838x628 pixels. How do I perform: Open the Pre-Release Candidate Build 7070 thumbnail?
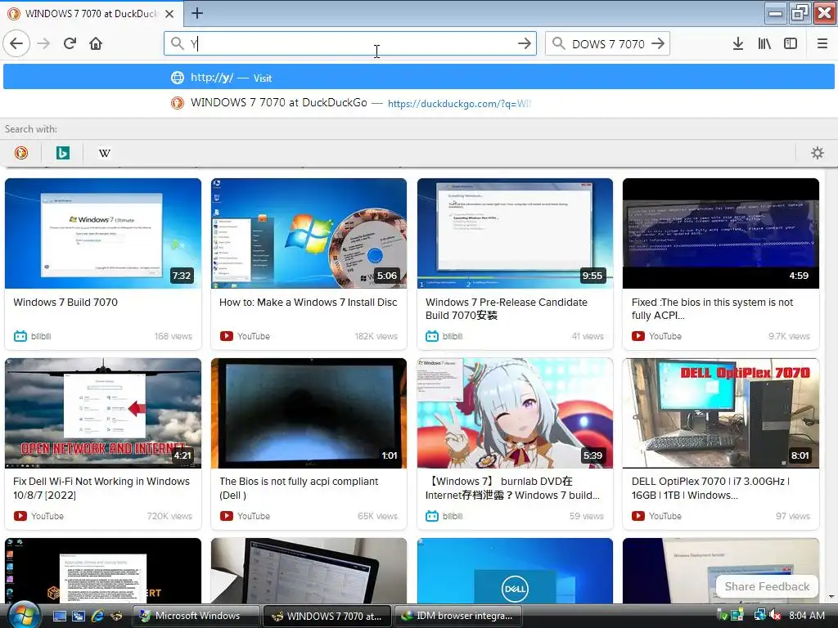pyautogui.click(x=516, y=233)
